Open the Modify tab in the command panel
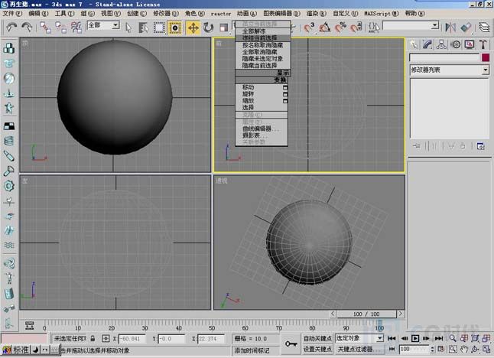494x358 pixels. click(427, 44)
